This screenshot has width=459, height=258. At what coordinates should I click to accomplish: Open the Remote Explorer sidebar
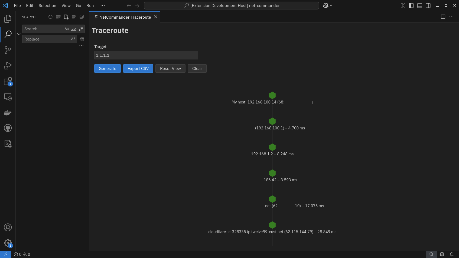tap(8, 97)
